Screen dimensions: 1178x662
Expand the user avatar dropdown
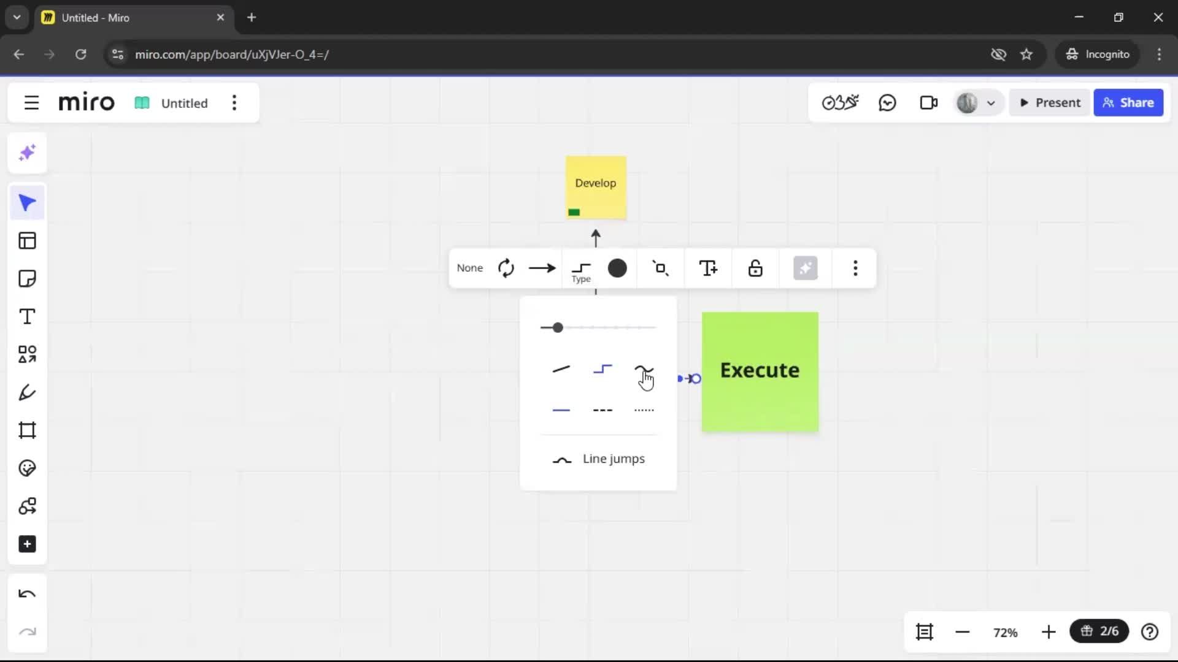point(991,103)
